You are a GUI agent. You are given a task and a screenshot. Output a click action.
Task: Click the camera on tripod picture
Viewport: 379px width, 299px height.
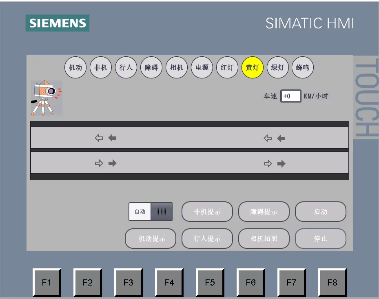(x=47, y=98)
